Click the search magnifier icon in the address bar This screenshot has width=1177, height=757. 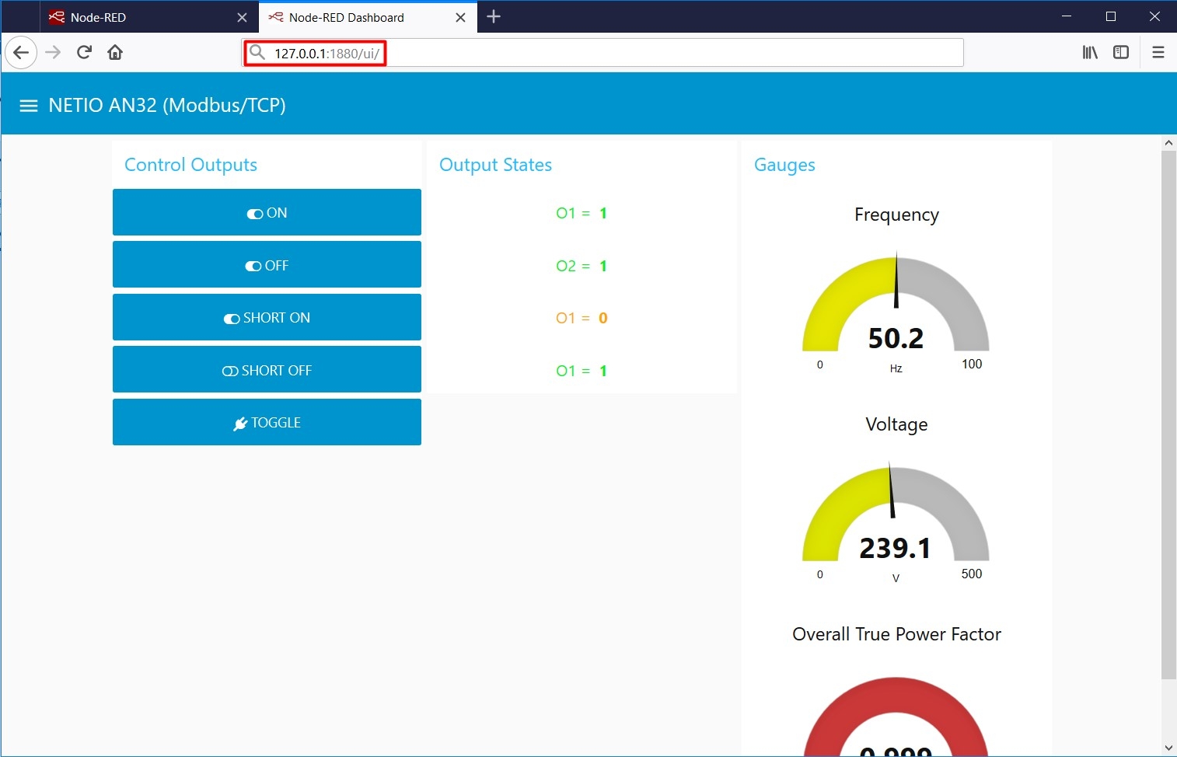[x=257, y=53]
